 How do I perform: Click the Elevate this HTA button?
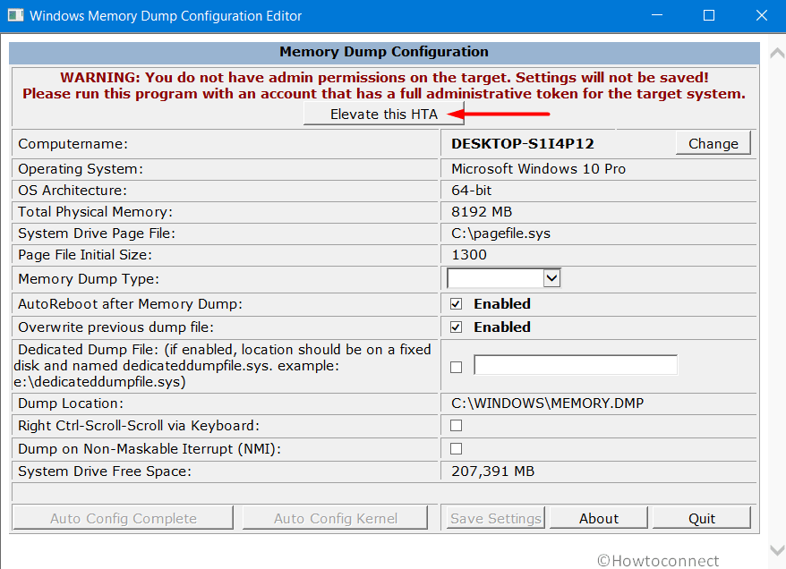point(384,115)
